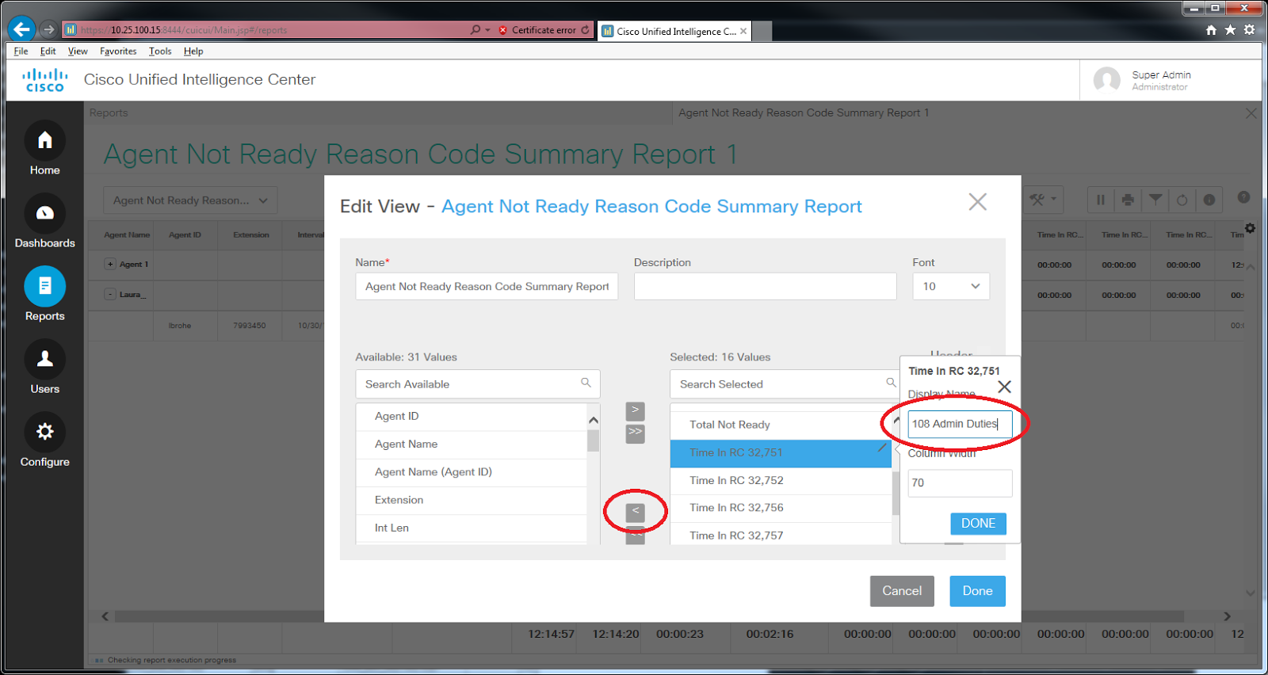Cancel the Edit View dialog
This screenshot has width=1268, height=675.
(902, 591)
